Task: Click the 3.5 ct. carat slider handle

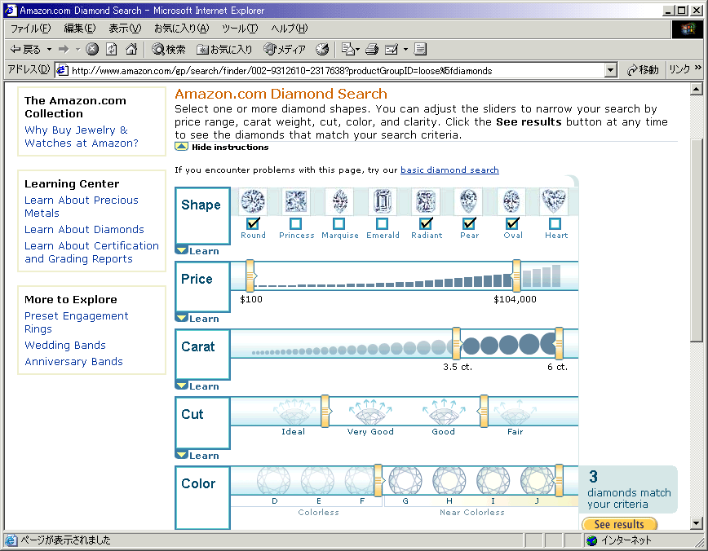Action: 457,343
